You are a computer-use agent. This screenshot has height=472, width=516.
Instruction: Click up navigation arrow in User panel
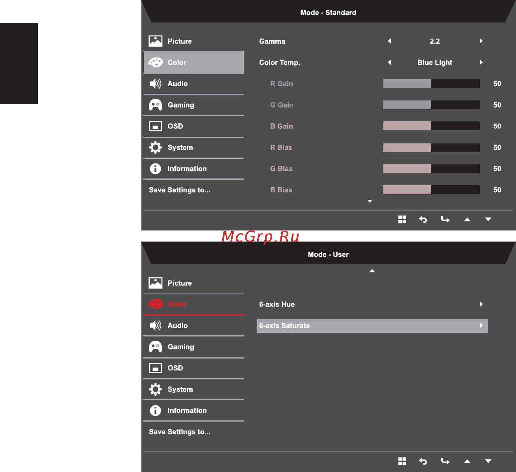click(x=467, y=461)
